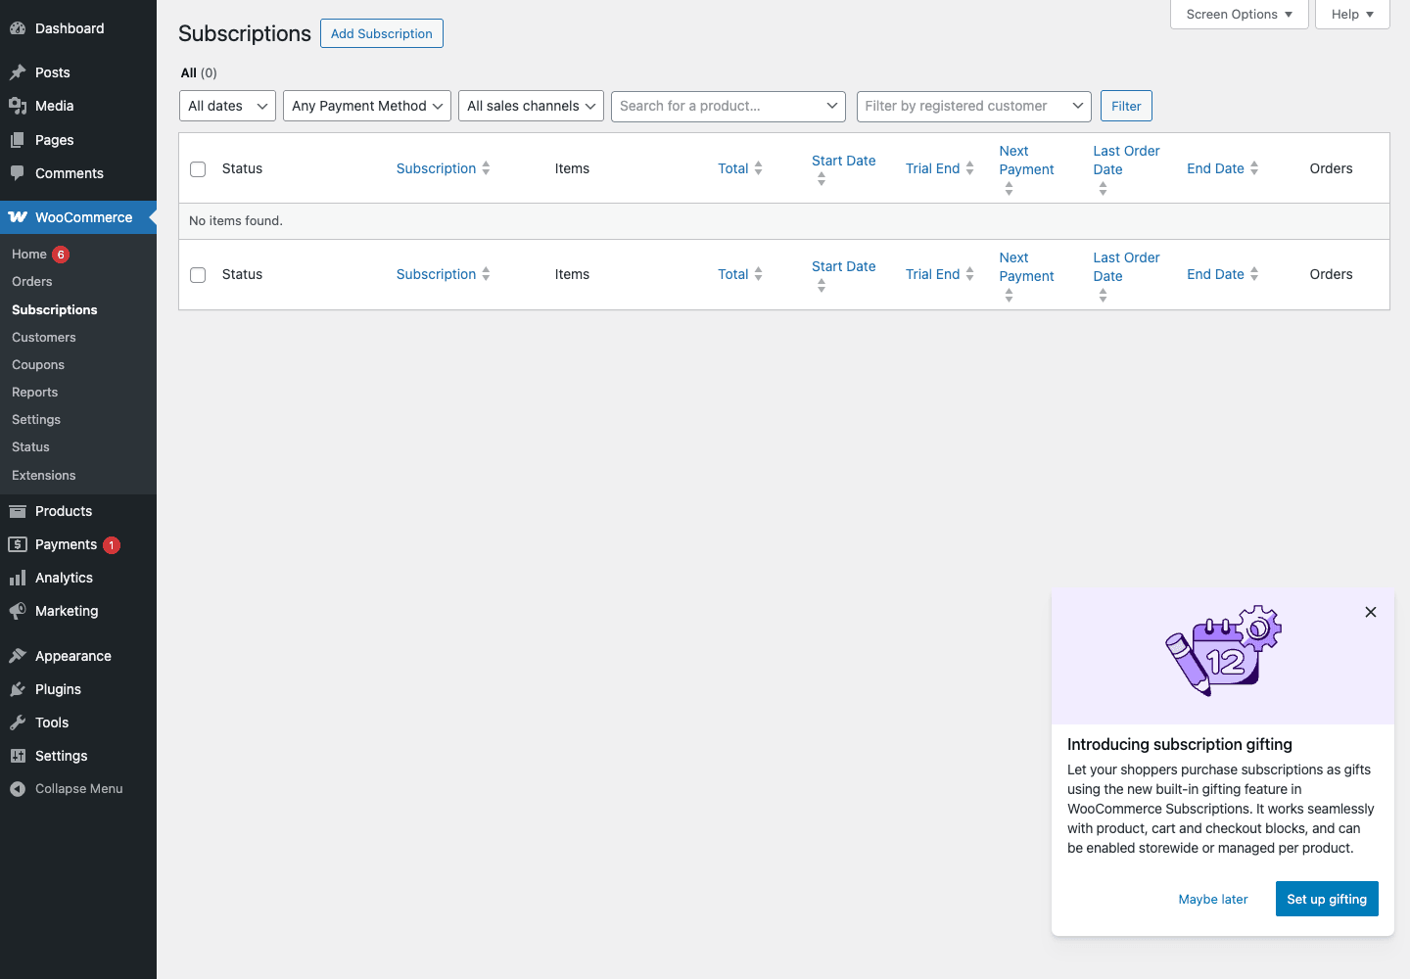Click footer Trial End column link

click(932, 274)
